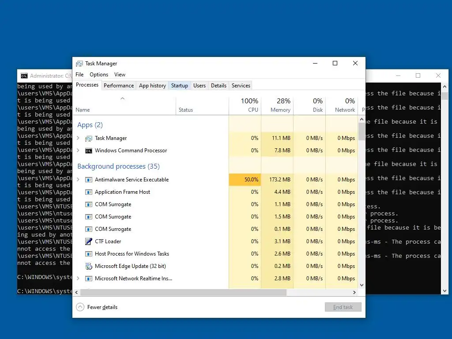Click the Task Manager title bar icon
The width and height of the screenshot is (452, 339).
[x=79, y=64]
